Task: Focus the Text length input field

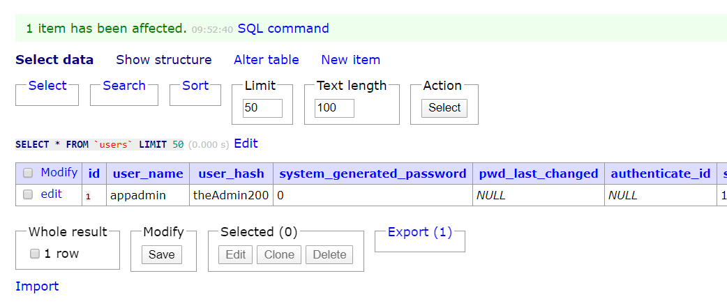Action: [334, 108]
